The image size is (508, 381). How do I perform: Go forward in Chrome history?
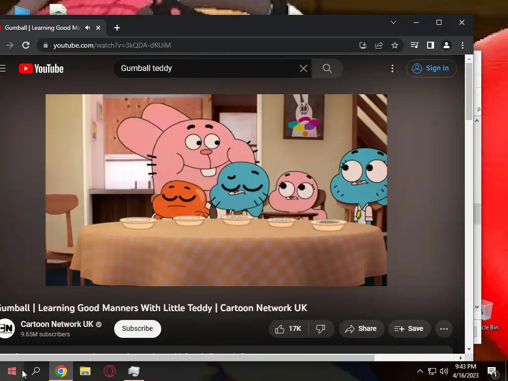(10, 45)
